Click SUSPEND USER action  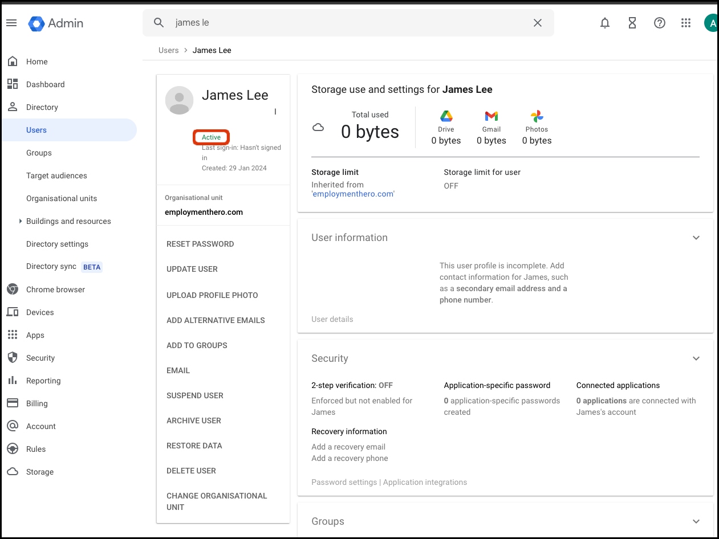pyautogui.click(x=195, y=395)
